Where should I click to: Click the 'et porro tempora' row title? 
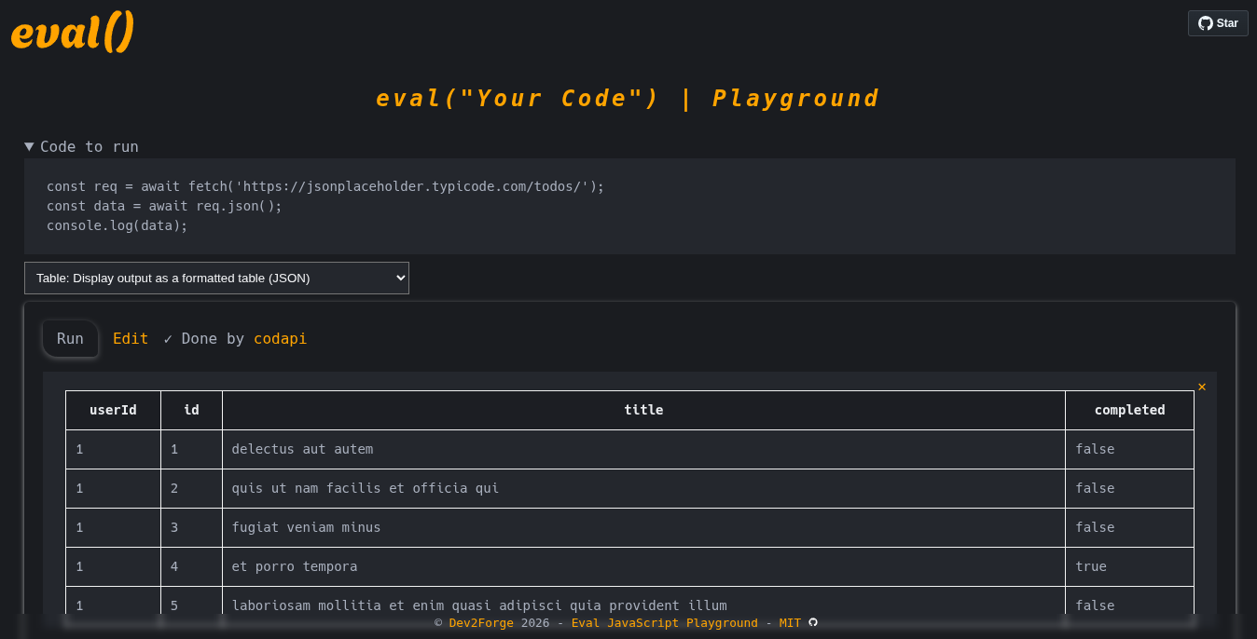tap(295, 566)
